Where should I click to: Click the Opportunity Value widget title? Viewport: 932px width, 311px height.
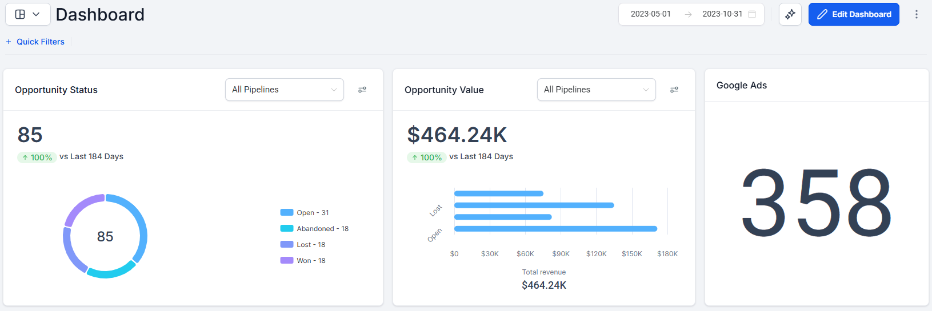444,90
